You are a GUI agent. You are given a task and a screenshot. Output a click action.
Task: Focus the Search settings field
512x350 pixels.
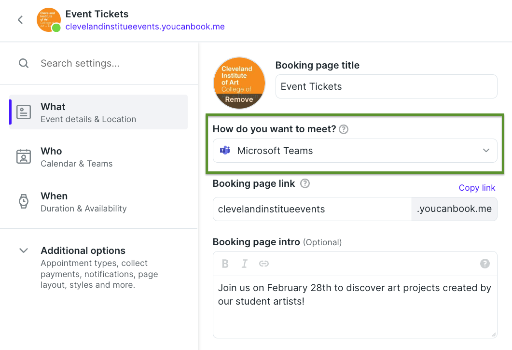(80, 63)
